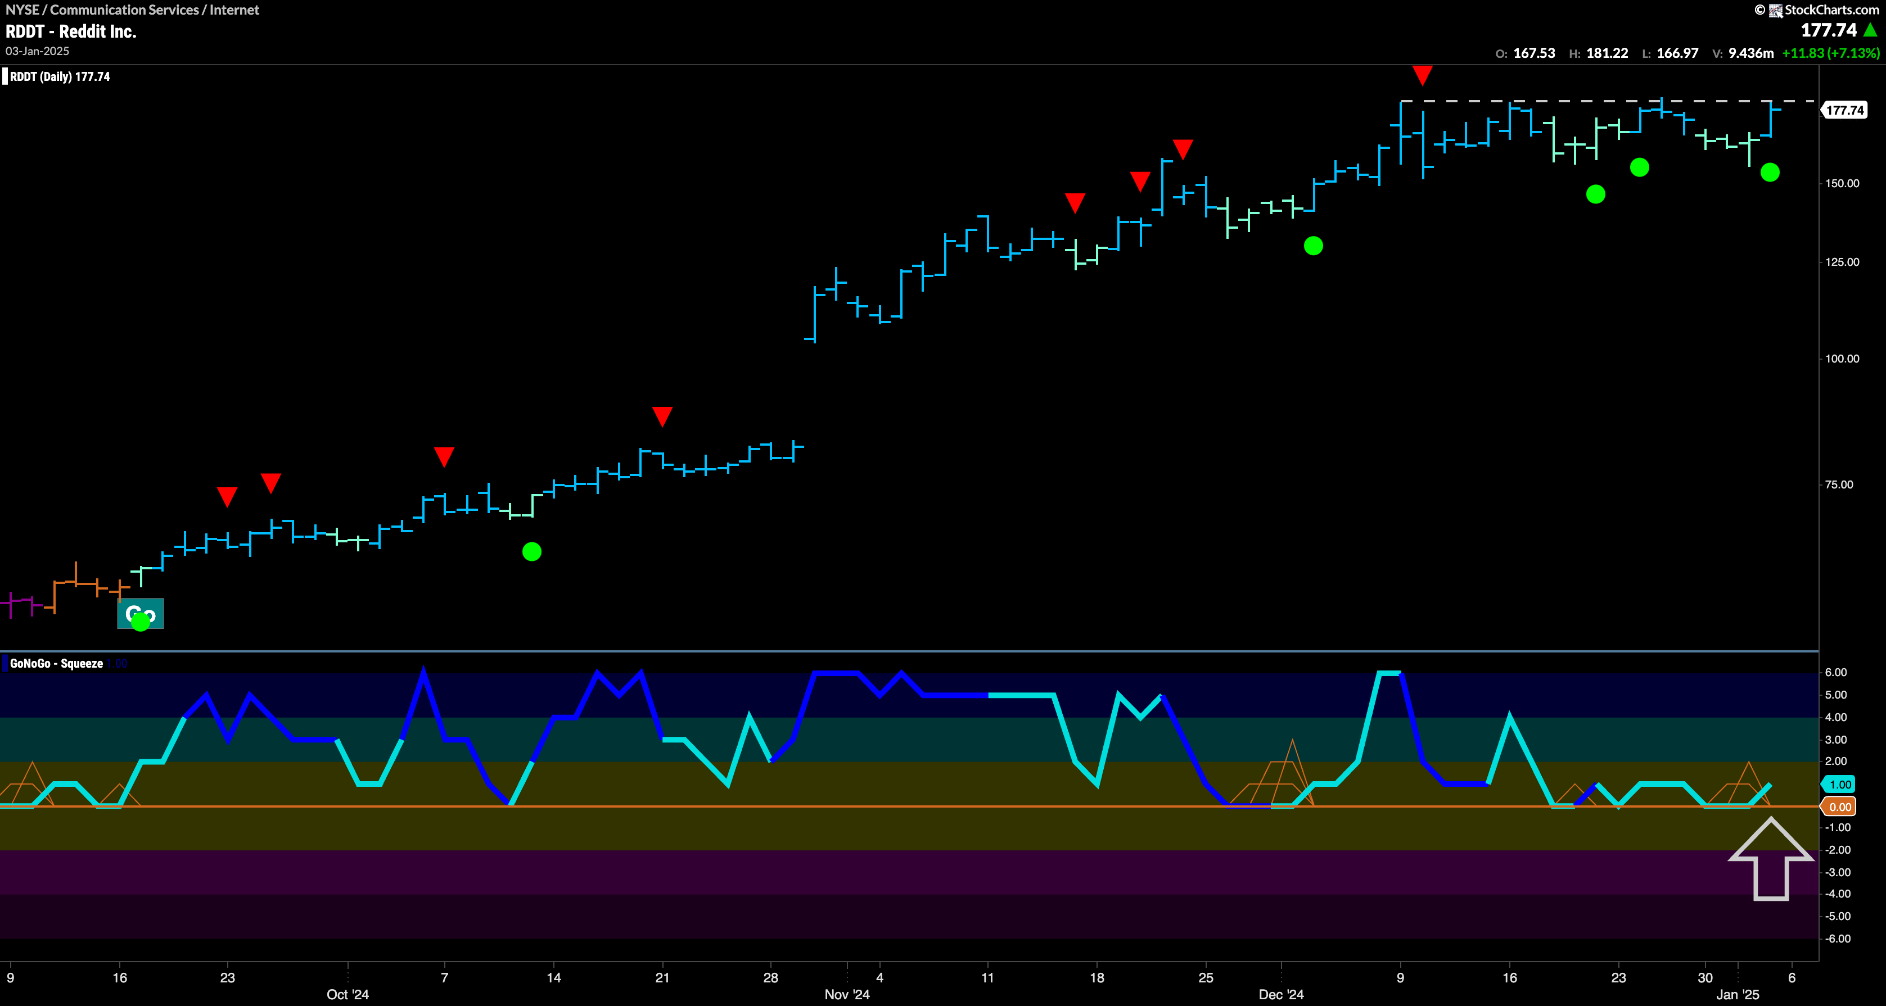Select the red triangle above the Dec 9 high
This screenshot has height=1006, width=1886.
pos(1422,75)
